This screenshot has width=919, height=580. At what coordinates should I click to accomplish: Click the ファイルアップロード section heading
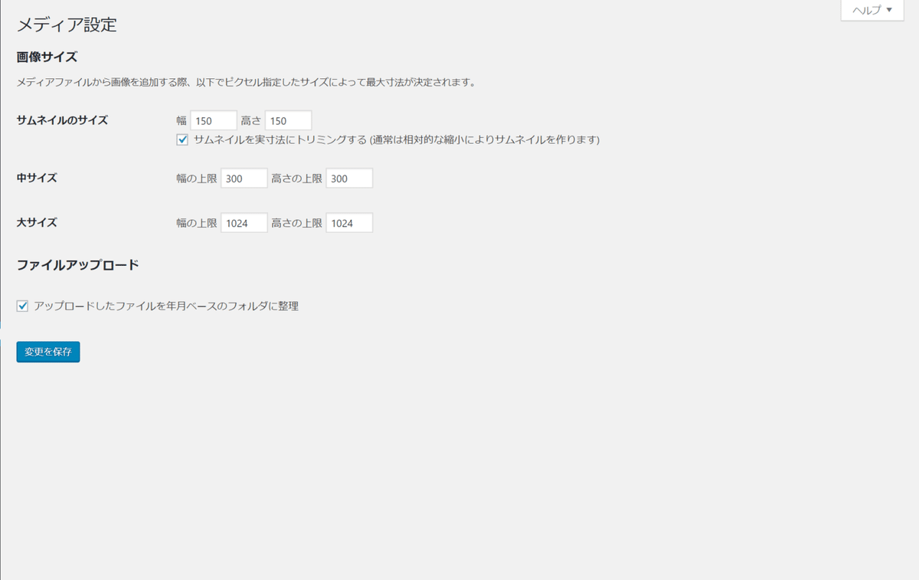[78, 265]
